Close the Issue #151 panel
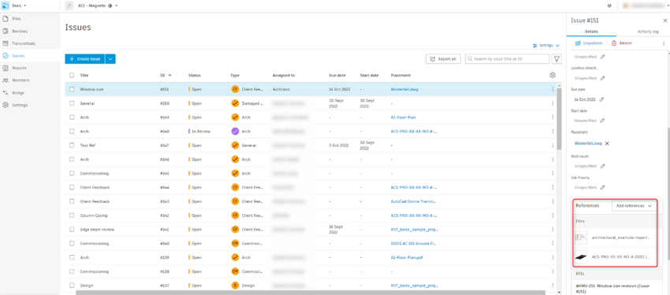 coord(664,20)
